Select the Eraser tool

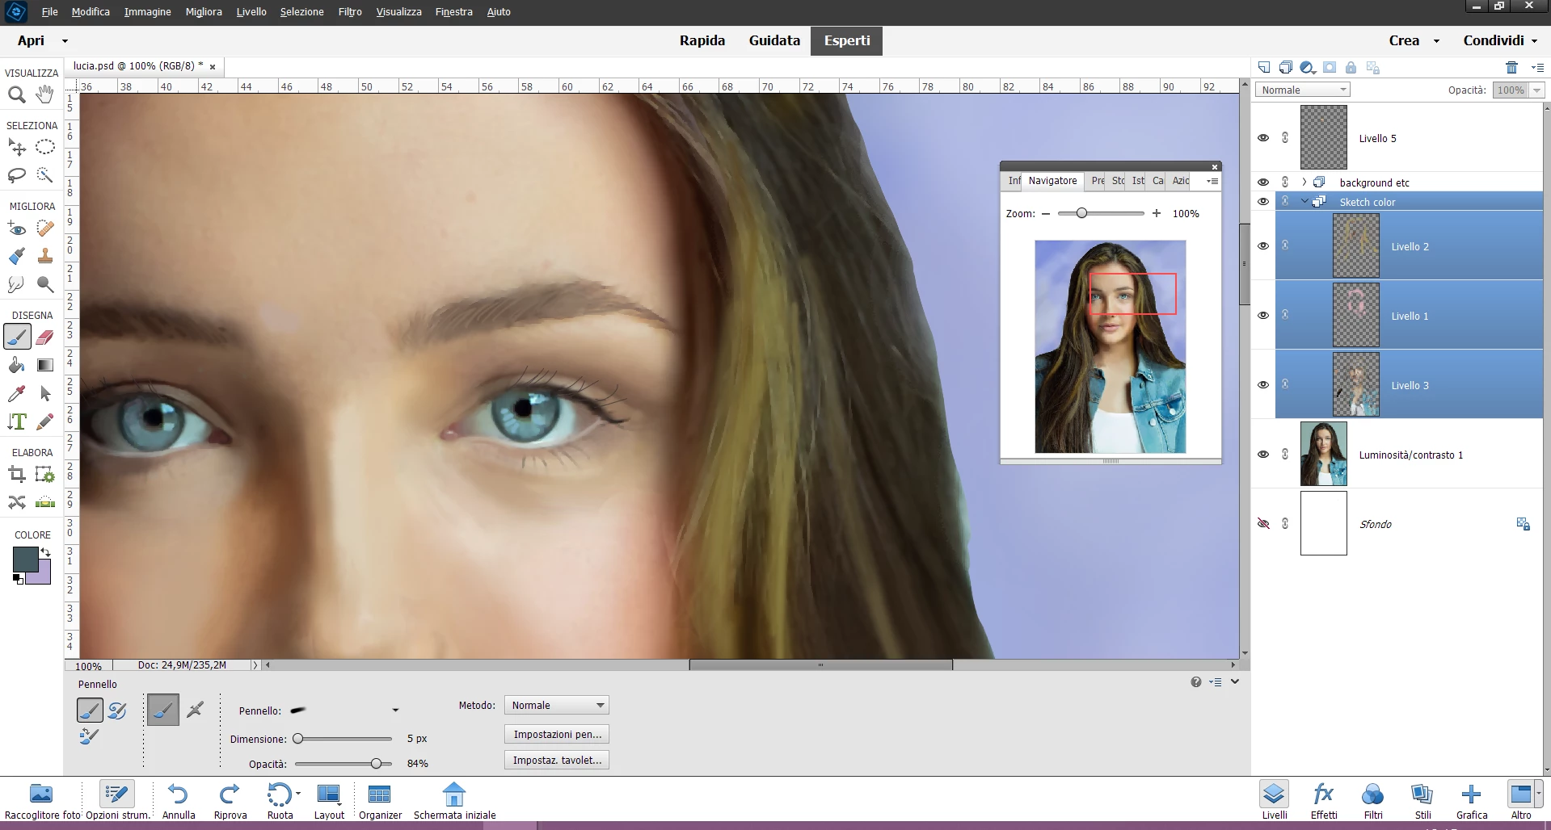45,337
